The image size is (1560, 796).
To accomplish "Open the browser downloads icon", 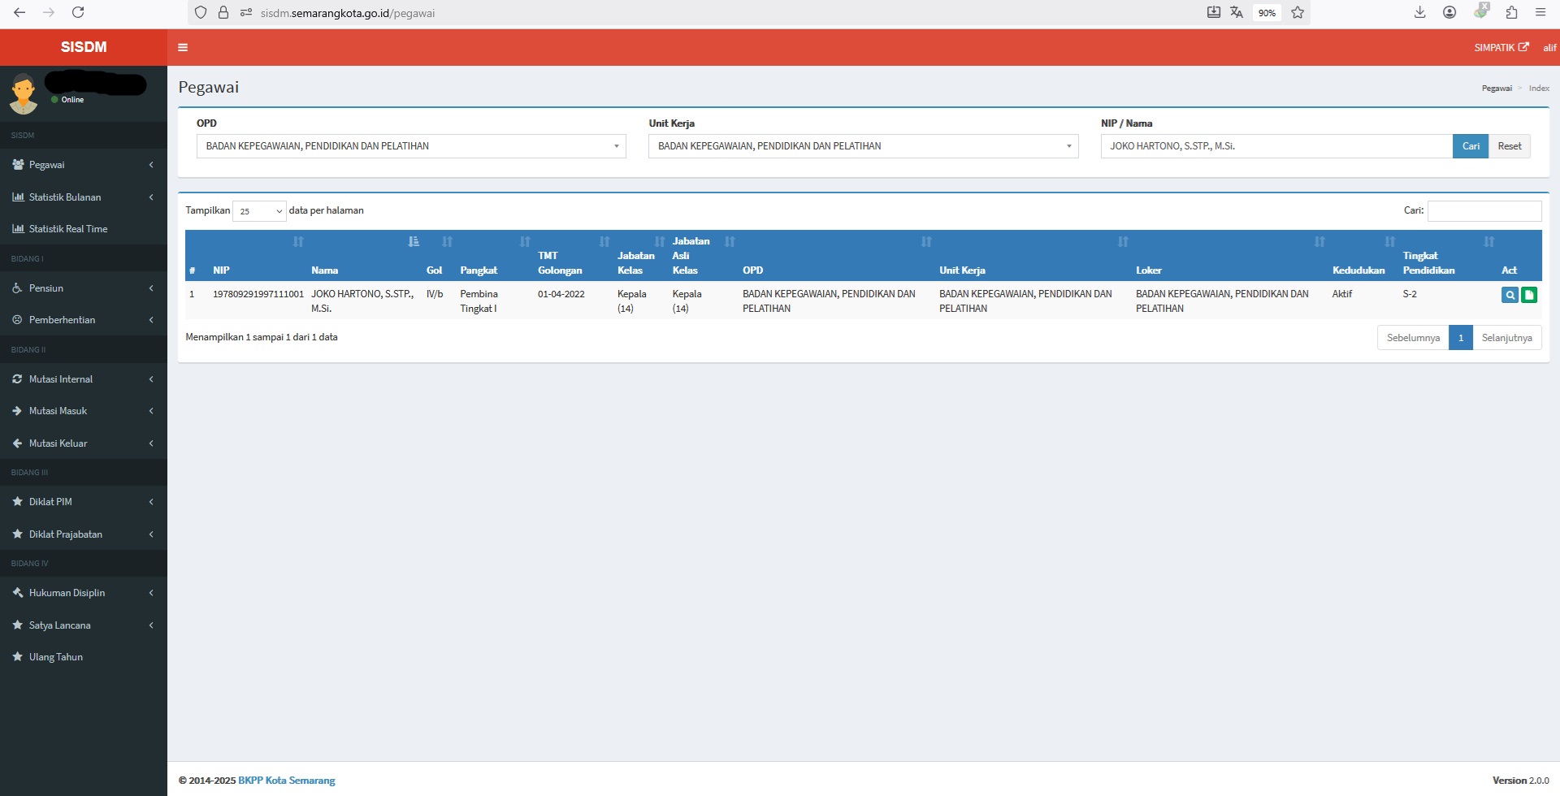I will click(1419, 12).
